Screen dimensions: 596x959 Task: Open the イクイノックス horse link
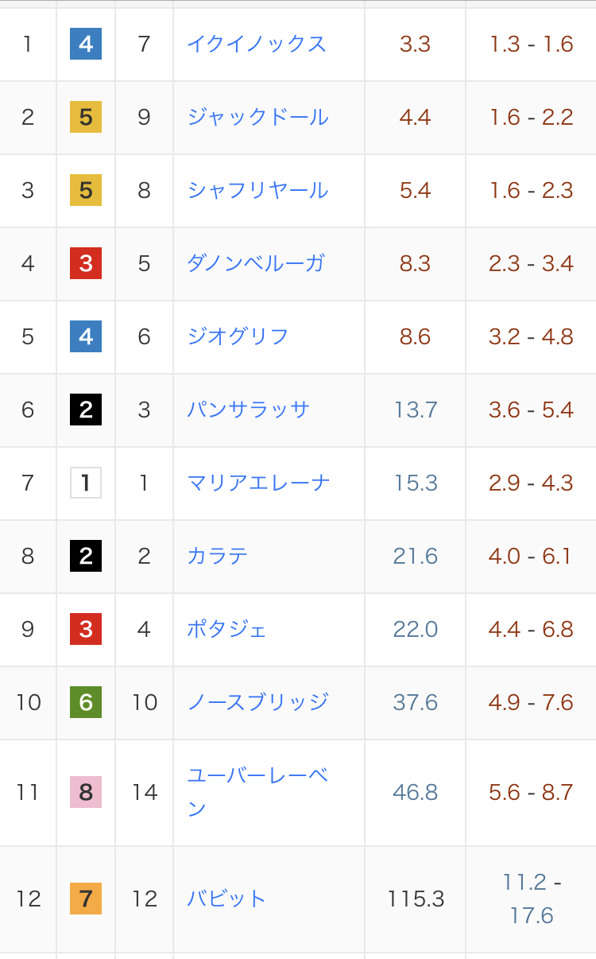257,44
